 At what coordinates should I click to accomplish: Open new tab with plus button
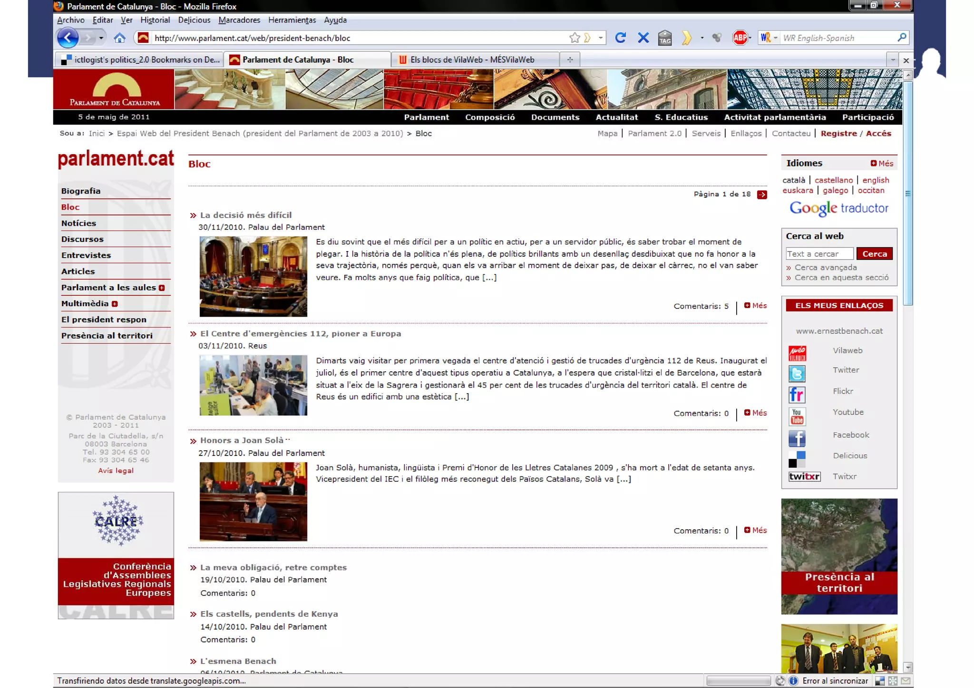point(570,60)
